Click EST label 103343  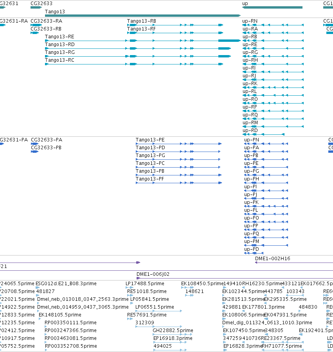pyautogui.click(x=295, y=291)
